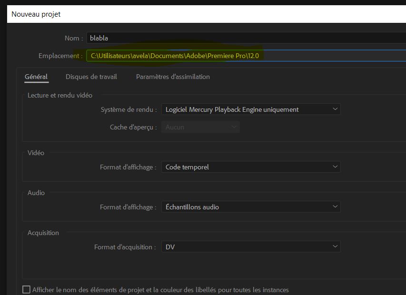406x295 pixels.
Task: Open the Disques de travail tab
Action: (x=91, y=77)
